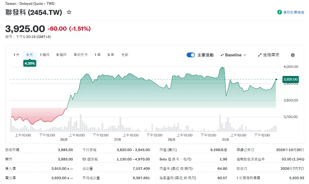Select the 5年 time range
Screen dimensions: 309x184
point(111,55)
